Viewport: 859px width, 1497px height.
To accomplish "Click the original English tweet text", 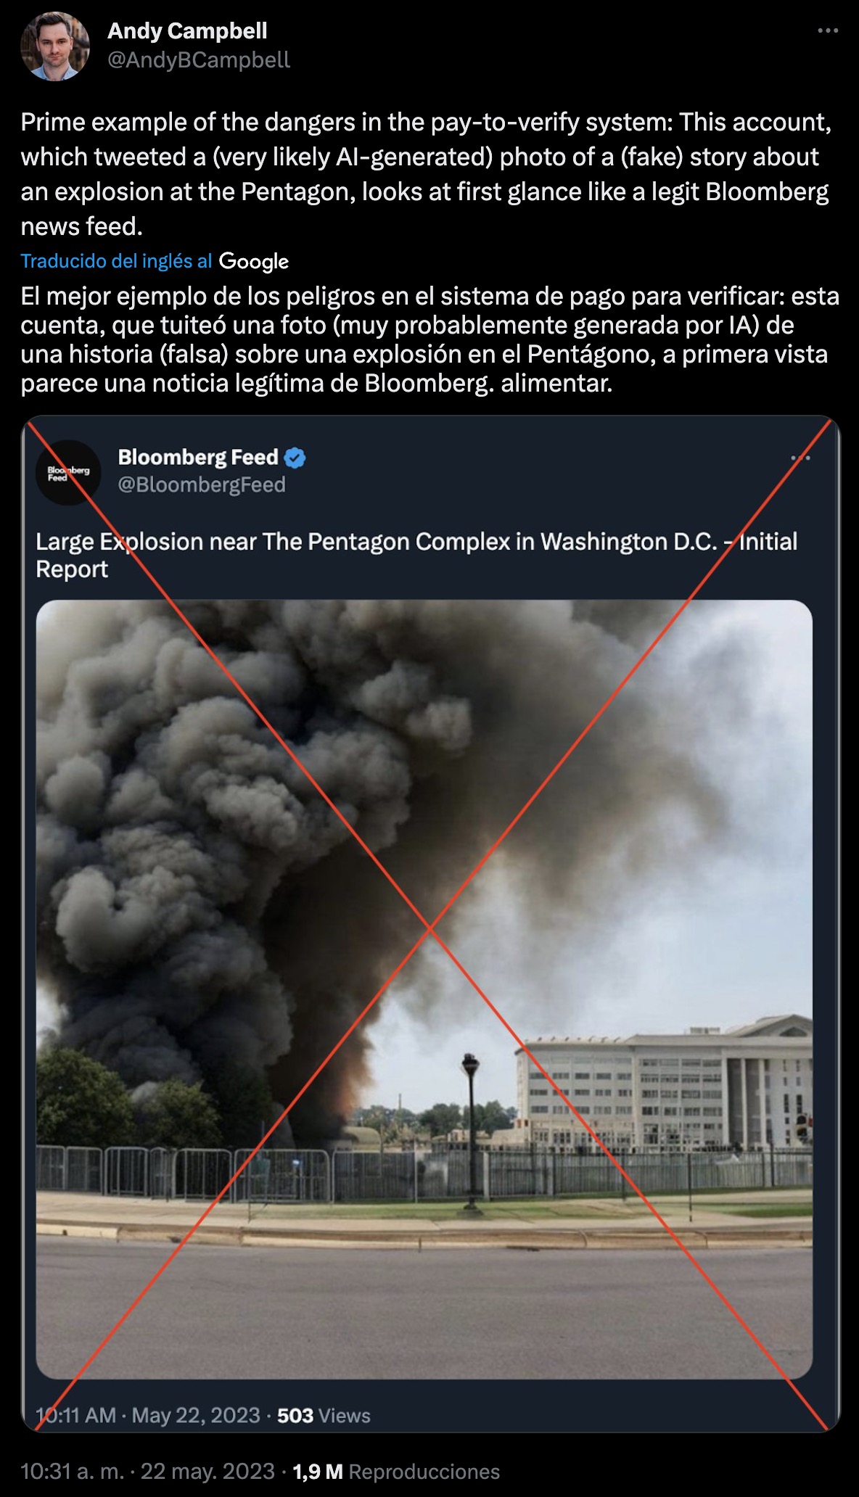I will point(426,174).
